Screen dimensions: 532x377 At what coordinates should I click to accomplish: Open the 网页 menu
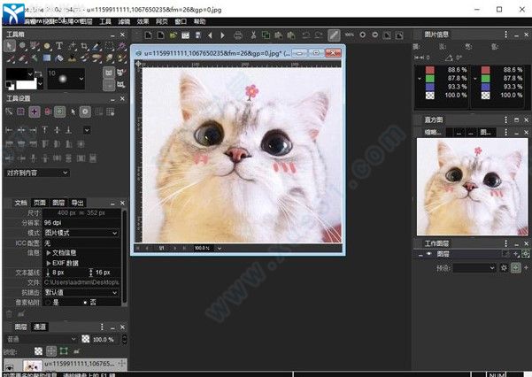click(162, 21)
